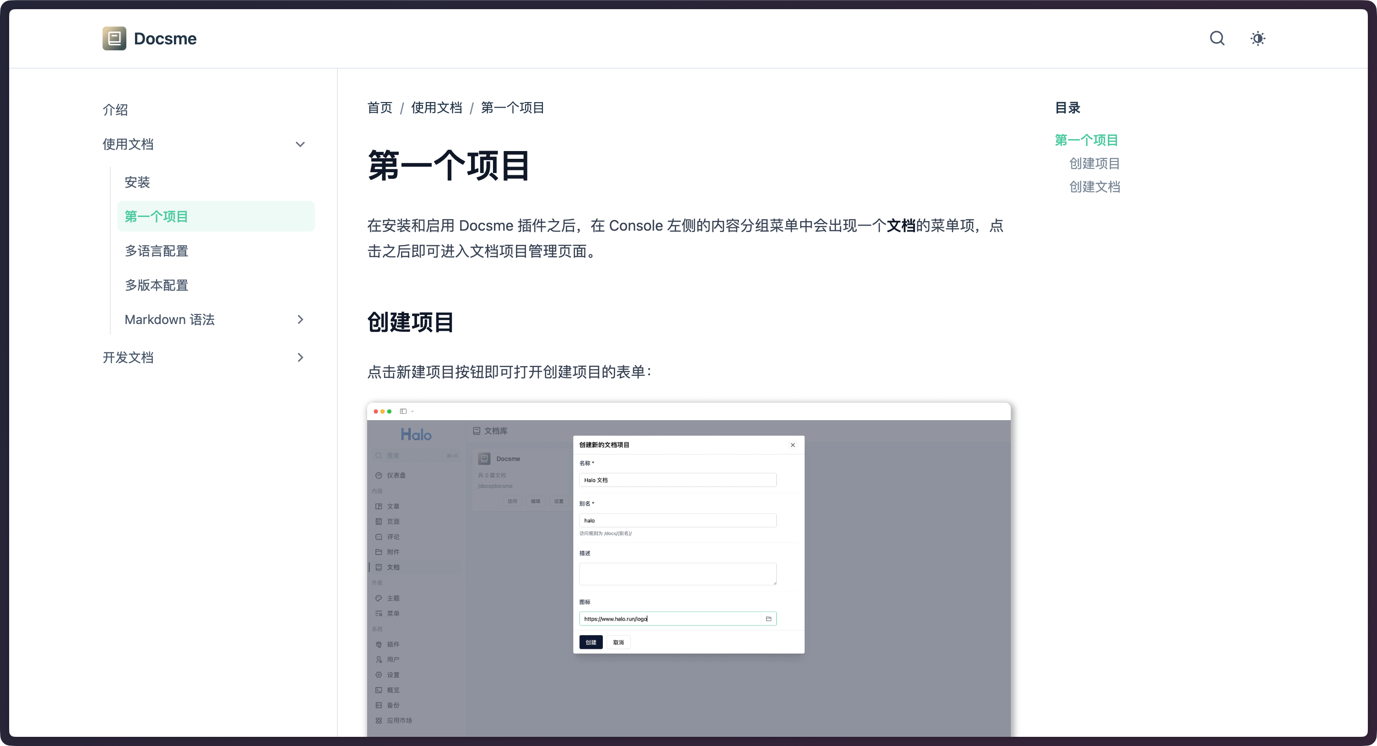This screenshot has height=746, width=1377.
Task: Select 多语言配置 in the sidebar
Action: tap(156, 251)
